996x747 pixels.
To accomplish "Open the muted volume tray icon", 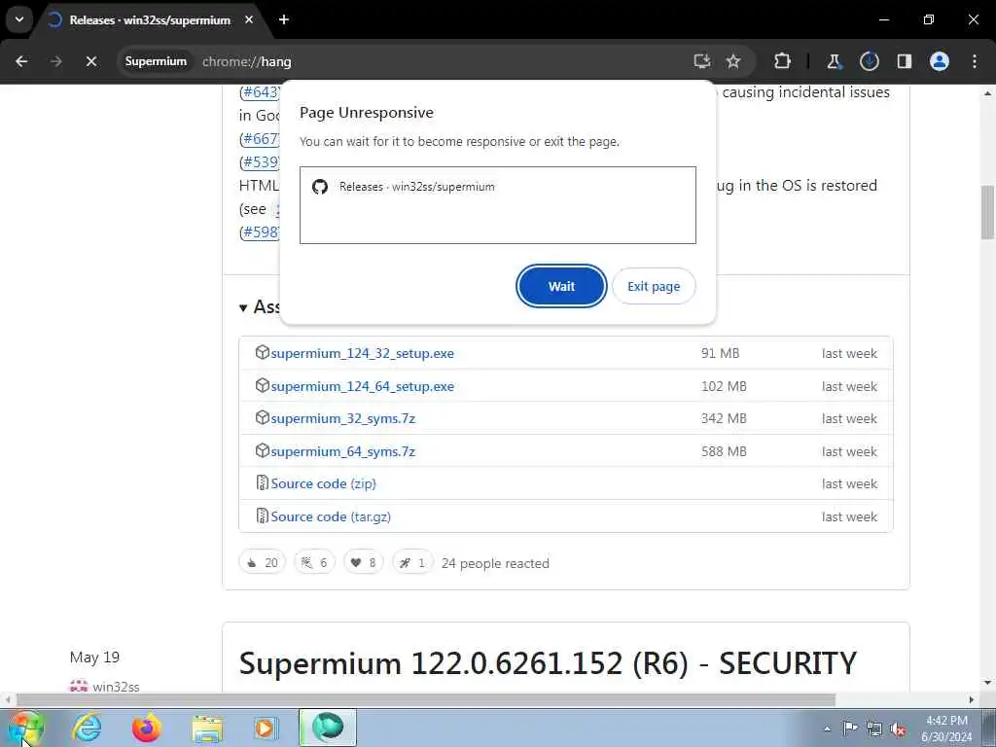I will pos(898,729).
